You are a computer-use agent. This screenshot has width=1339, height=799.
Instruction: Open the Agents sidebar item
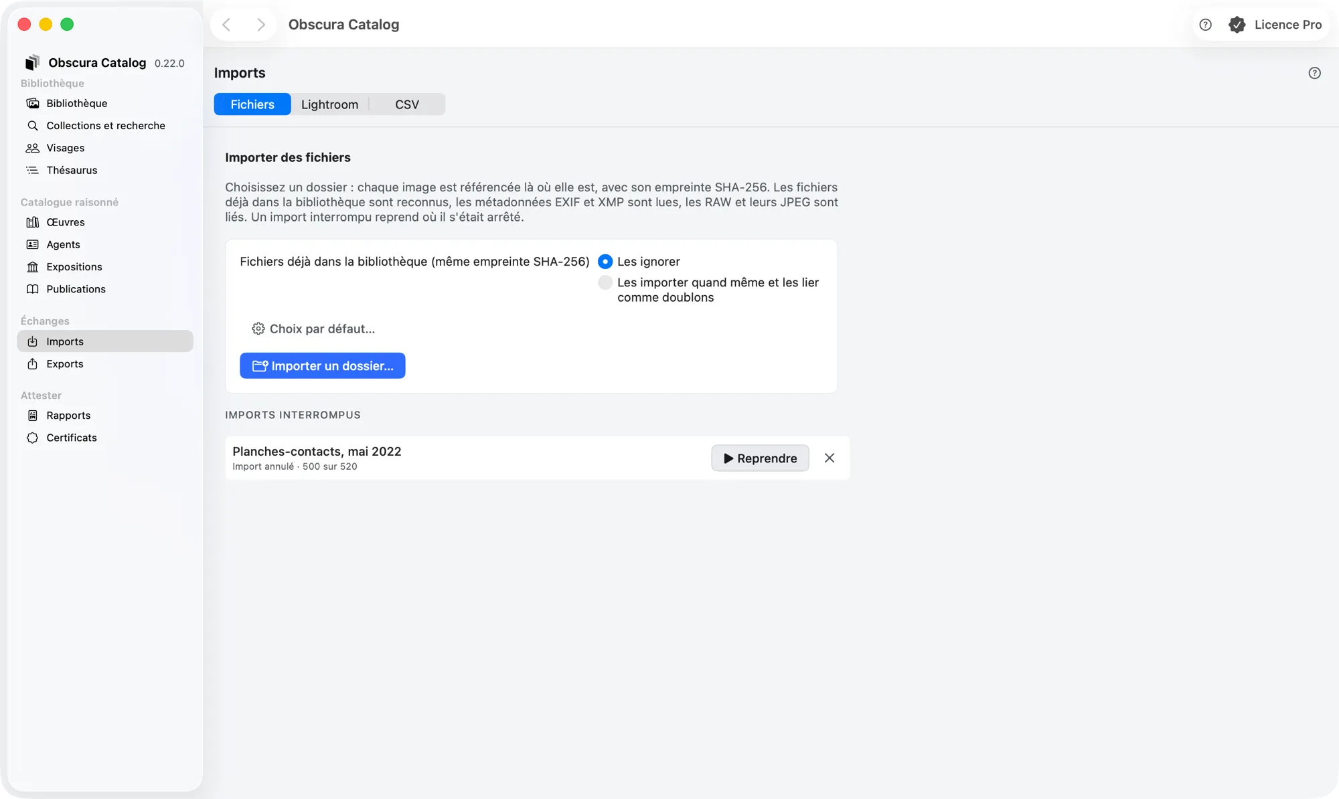click(x=105, y=244)
